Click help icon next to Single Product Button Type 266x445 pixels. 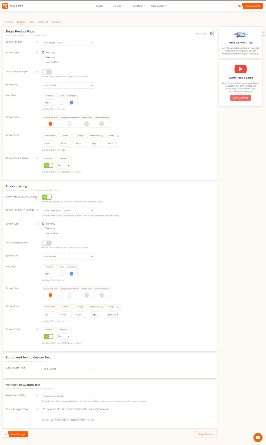point(37,53)
